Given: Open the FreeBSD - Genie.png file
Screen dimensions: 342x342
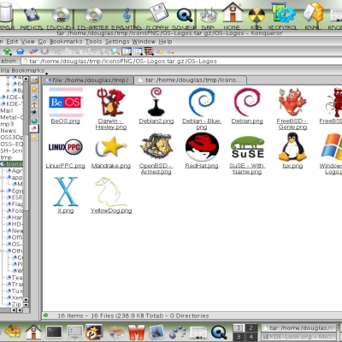Looking at the screenshot, I should [x=292, y=109].
